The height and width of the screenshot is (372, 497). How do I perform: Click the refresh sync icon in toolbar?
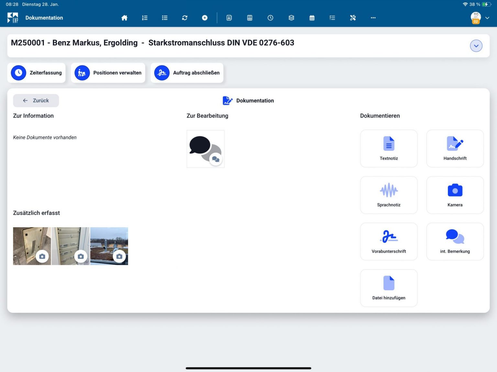185,18
